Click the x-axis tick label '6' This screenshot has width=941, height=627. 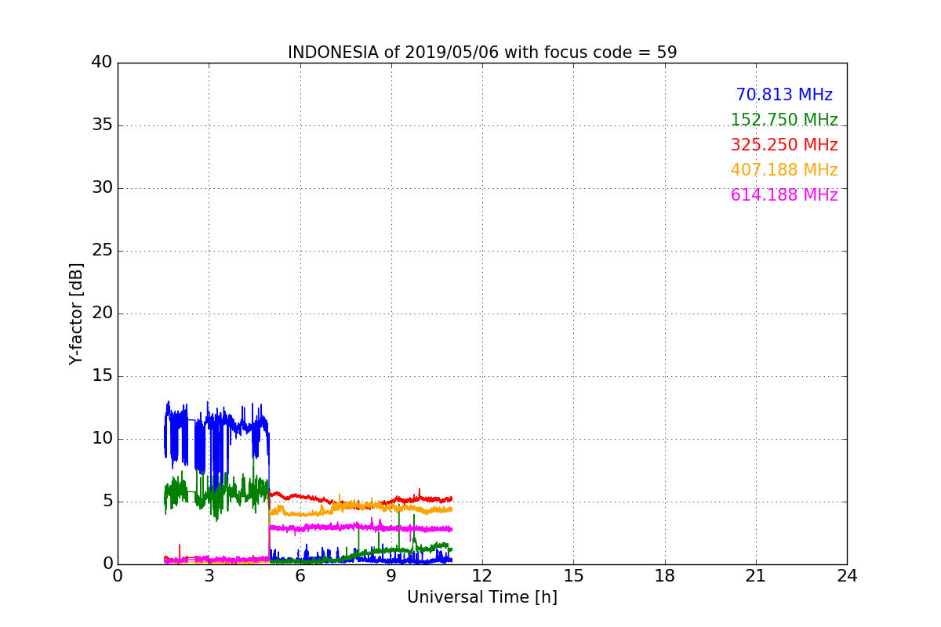pos(300,576)
